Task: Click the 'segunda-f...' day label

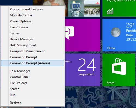Action: pos(87,75)
